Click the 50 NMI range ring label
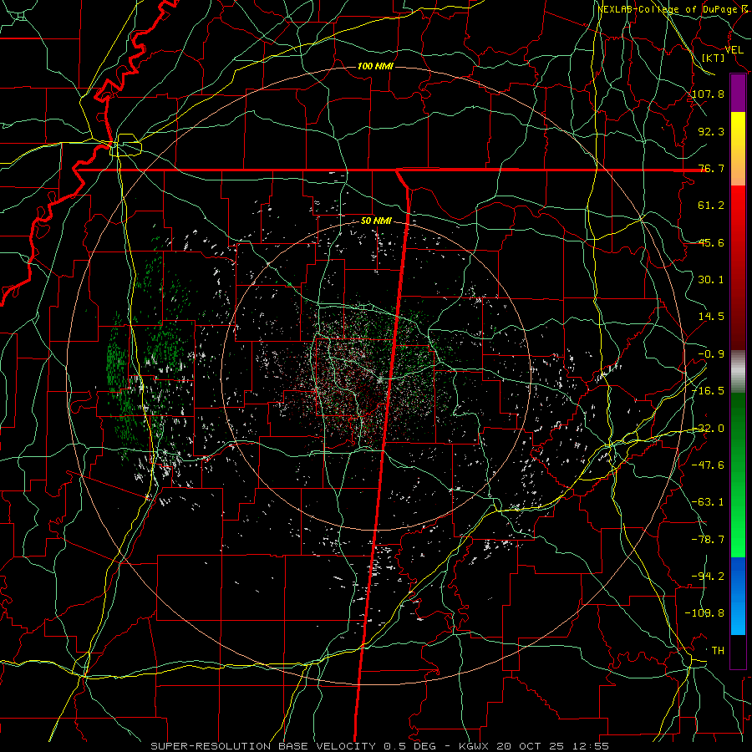 pyautogui.click(x=376, y=221)
